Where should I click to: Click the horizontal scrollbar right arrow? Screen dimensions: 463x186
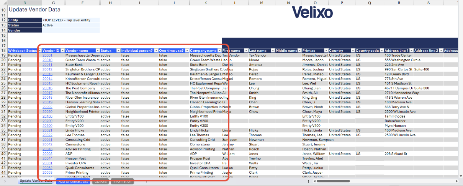point(457,181)
